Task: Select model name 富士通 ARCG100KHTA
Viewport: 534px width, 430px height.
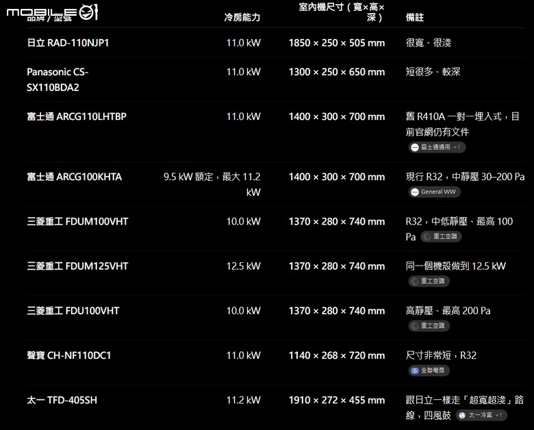Action: [74, 177]
